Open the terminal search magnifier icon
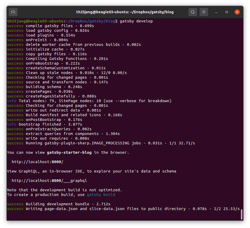The image size is (250, 228). (192, 12)
